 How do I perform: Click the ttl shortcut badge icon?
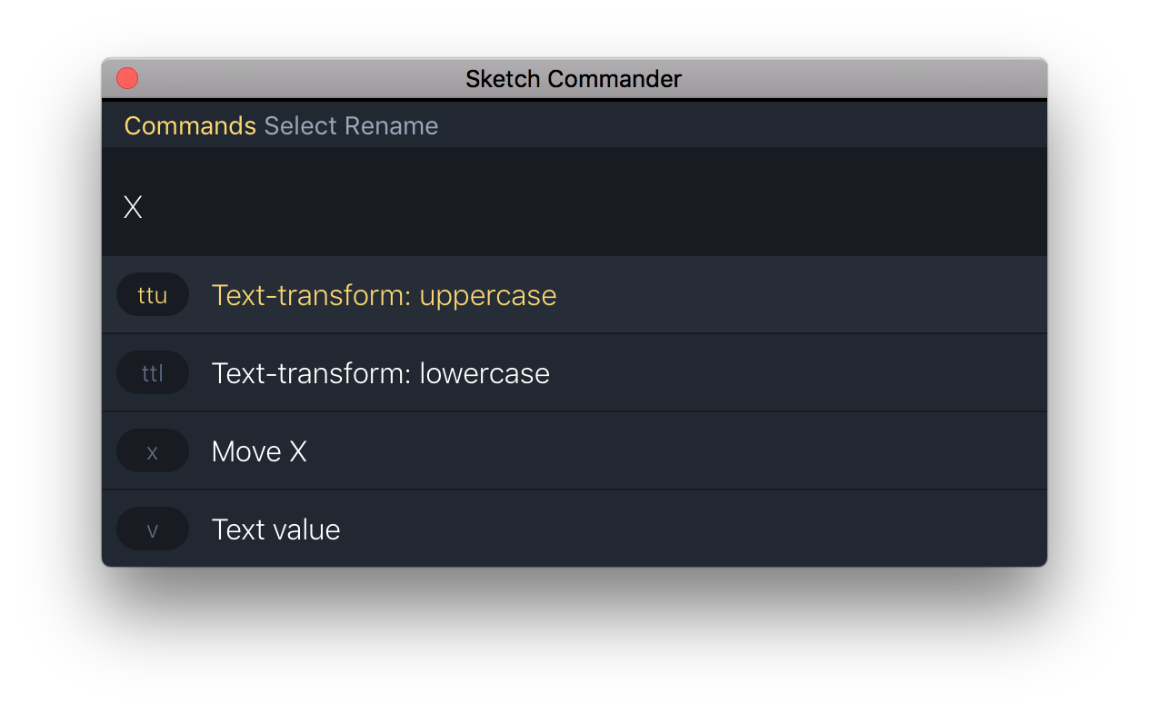click(x=152, y=372)
